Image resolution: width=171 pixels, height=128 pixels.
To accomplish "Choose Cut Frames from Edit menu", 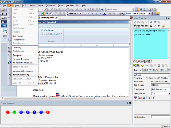I will (x=25, y=36).
